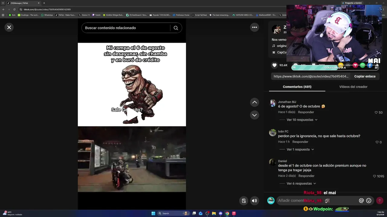The image size is (387, 217).
Task: Go back in the browser
Action: 3,9
